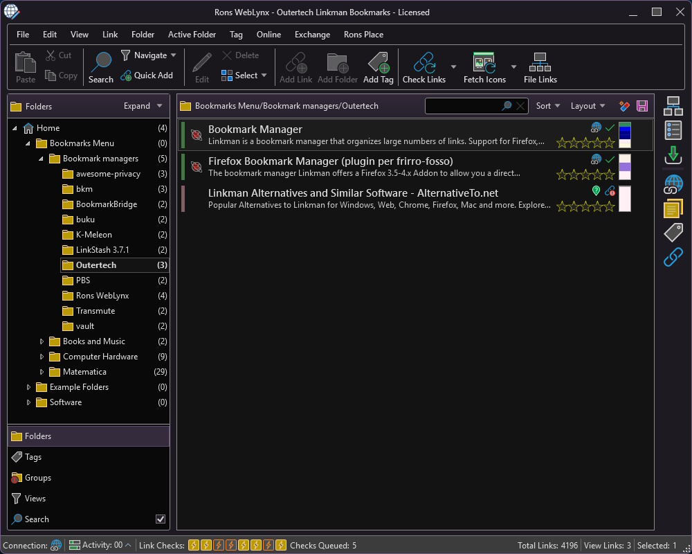Expand the Activity panel chevron in status bar
The width and height of the screenshot is (692, 554).
[128, 545]
